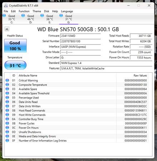Select the C: drive status icon
Screen dimensions: 157x161
[4, 15]
